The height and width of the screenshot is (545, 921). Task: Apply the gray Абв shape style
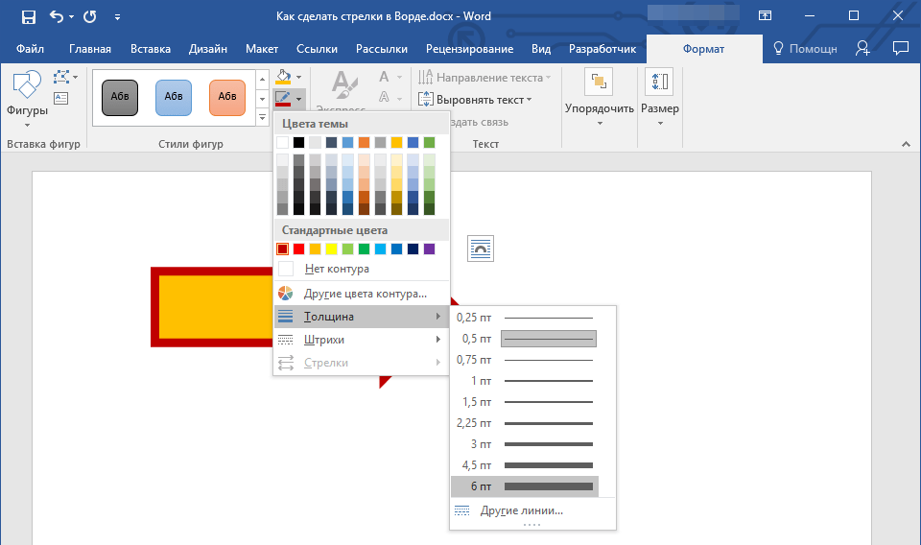(x=120, y=98)
